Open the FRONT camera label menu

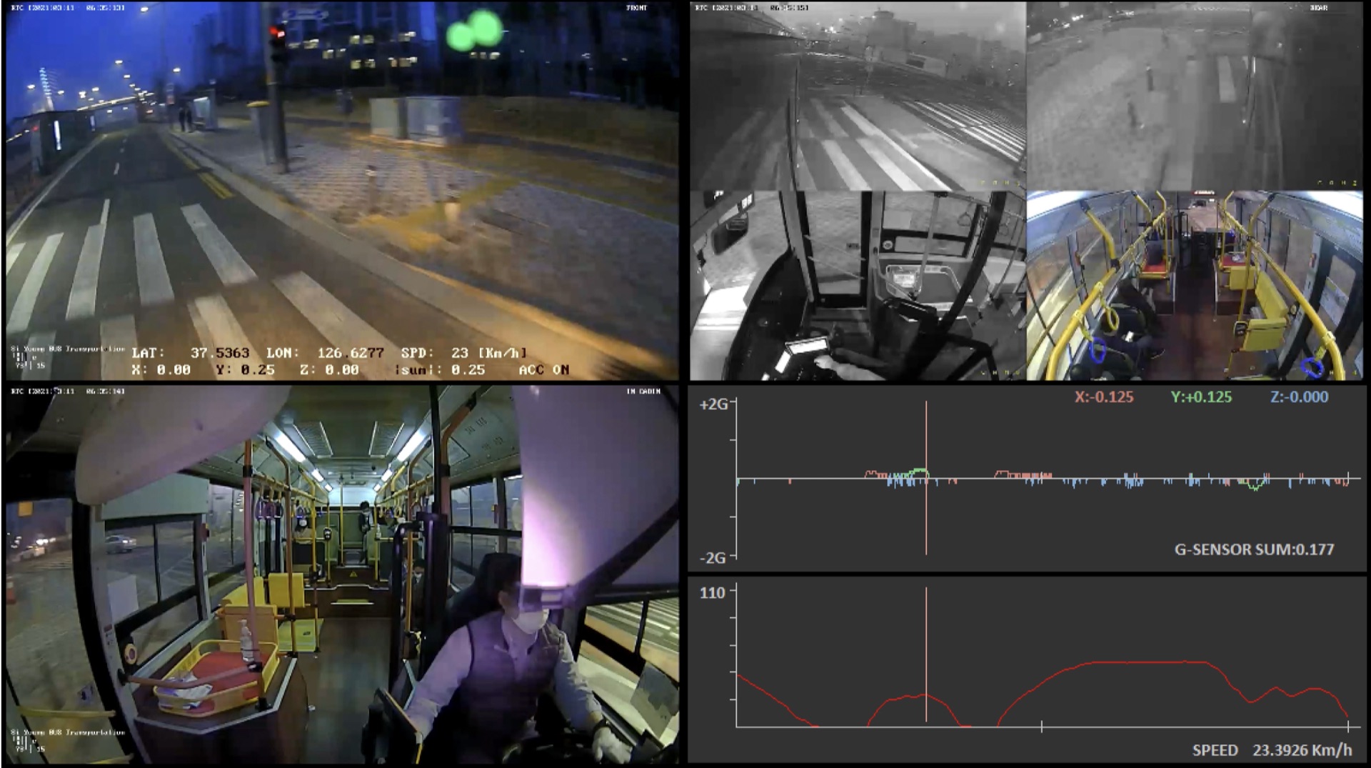pyautogui.click(x=638, y=9)
